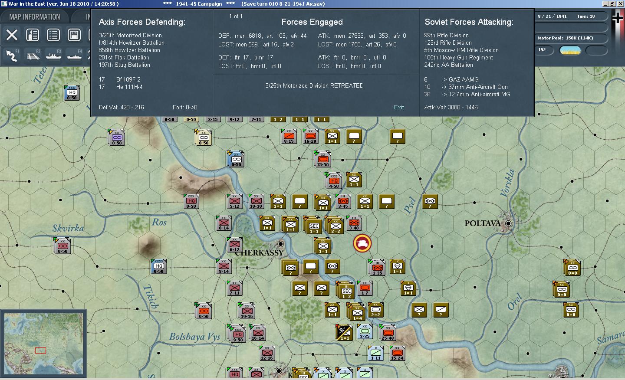Image resolution: width=625 pixels, height=380 pixels.
Task: Click the red battle site marker
Action: click(x=362, y=243)
